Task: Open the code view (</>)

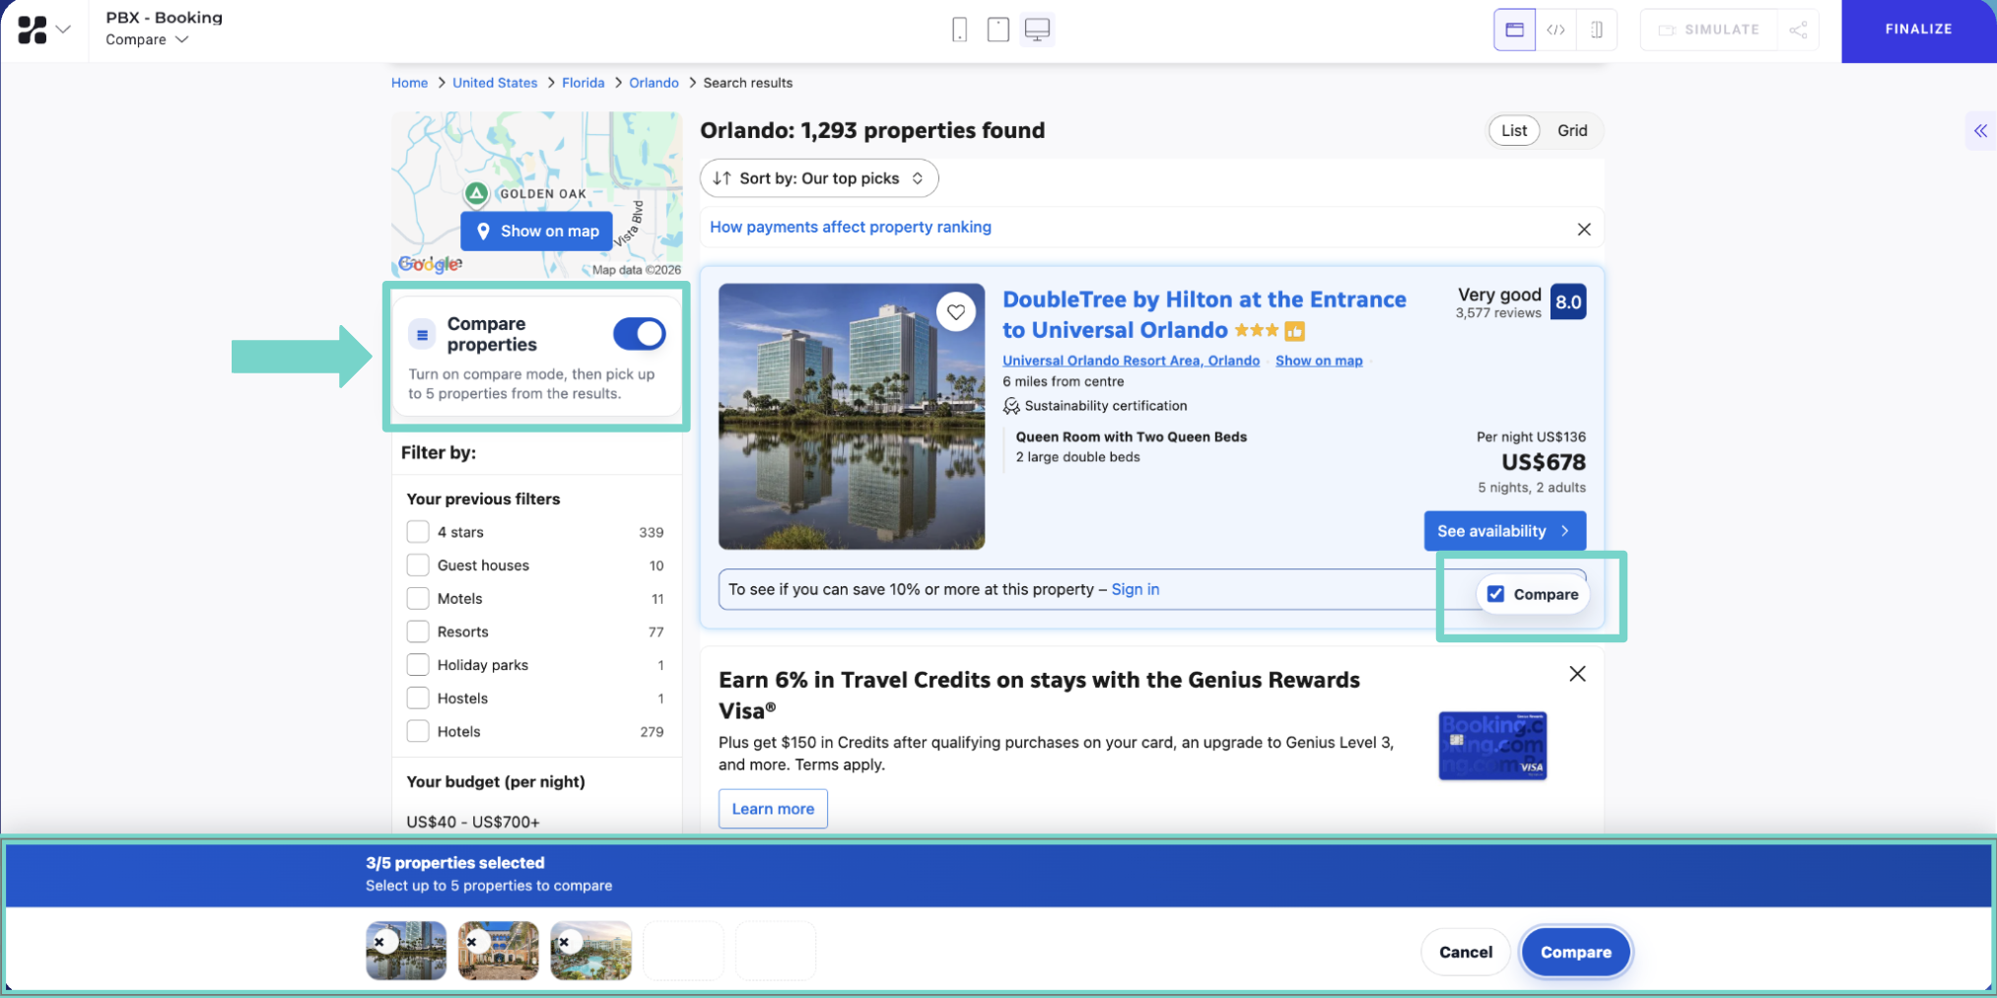Action: [1555, 30]
